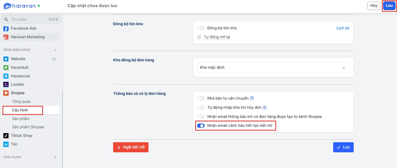Open the Kho mặc định dropdown
Viewport: 397px width, 168px height.
[273, 68]
